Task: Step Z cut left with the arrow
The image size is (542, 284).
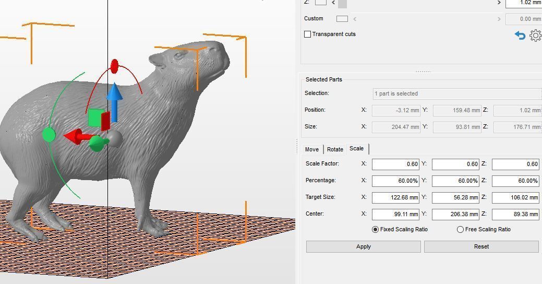Action: coord(333,3)
